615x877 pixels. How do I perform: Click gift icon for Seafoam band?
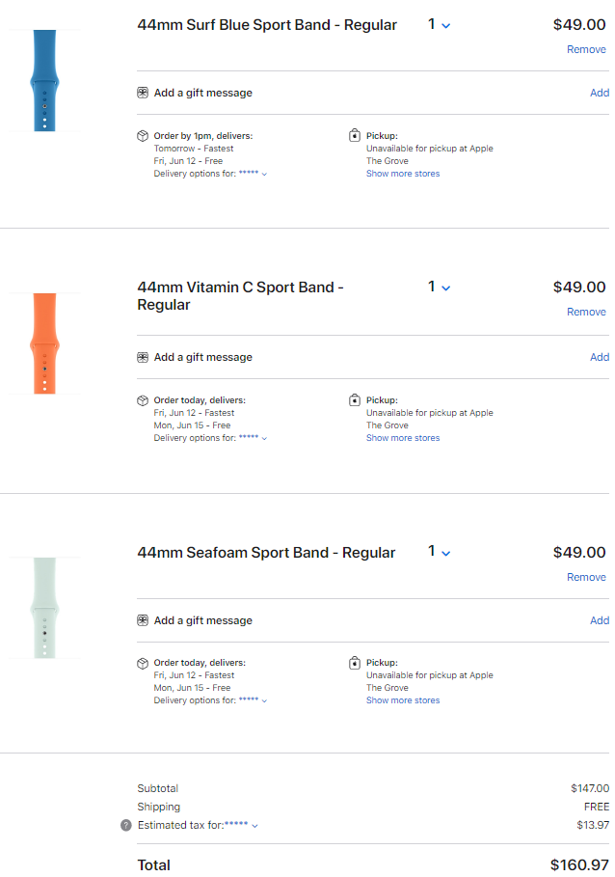coord(143,621)
